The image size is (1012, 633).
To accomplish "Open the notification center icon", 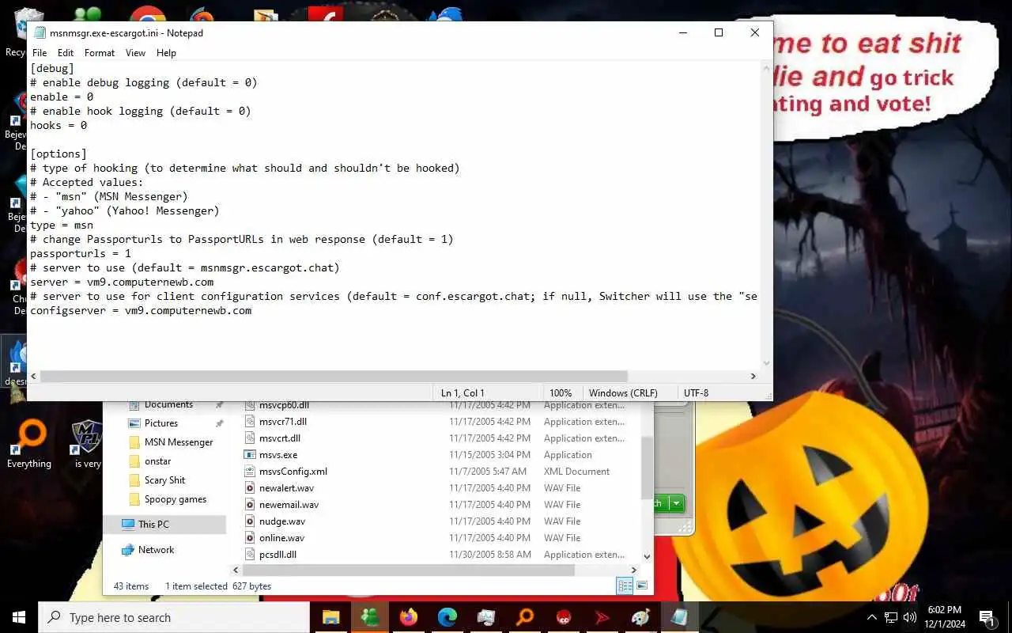I will 987,617.
